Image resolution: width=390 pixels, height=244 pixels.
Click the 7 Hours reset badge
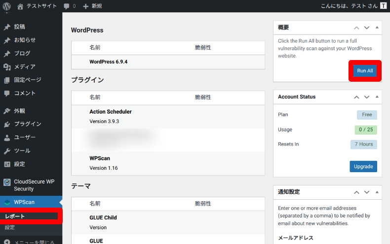364,144
